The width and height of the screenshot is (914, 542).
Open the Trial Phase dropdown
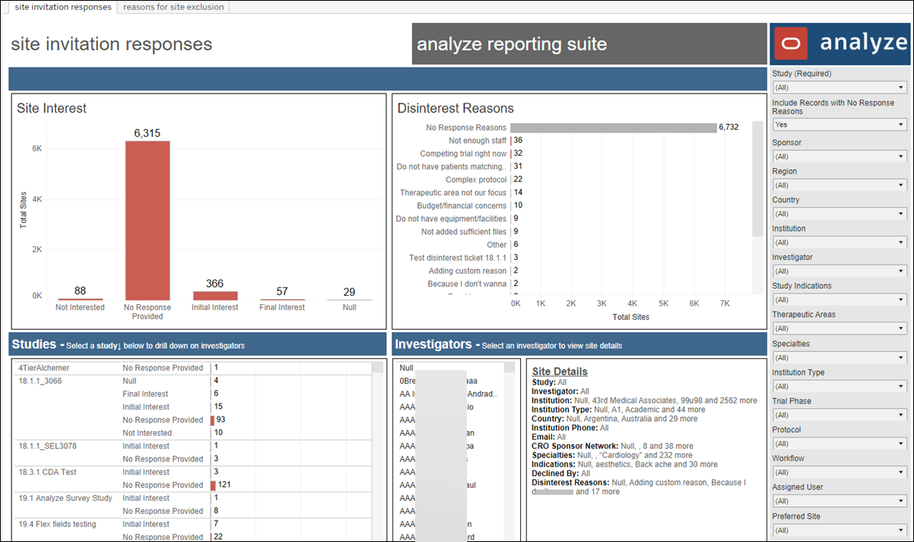(839, 415)
